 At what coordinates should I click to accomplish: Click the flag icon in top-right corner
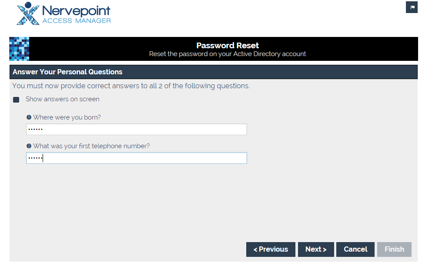point(412,7)
